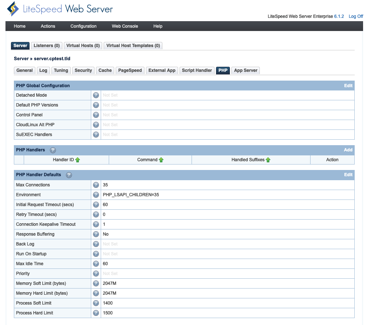
Task: Open the Tuning sub-tab
Action: point(61,70)
